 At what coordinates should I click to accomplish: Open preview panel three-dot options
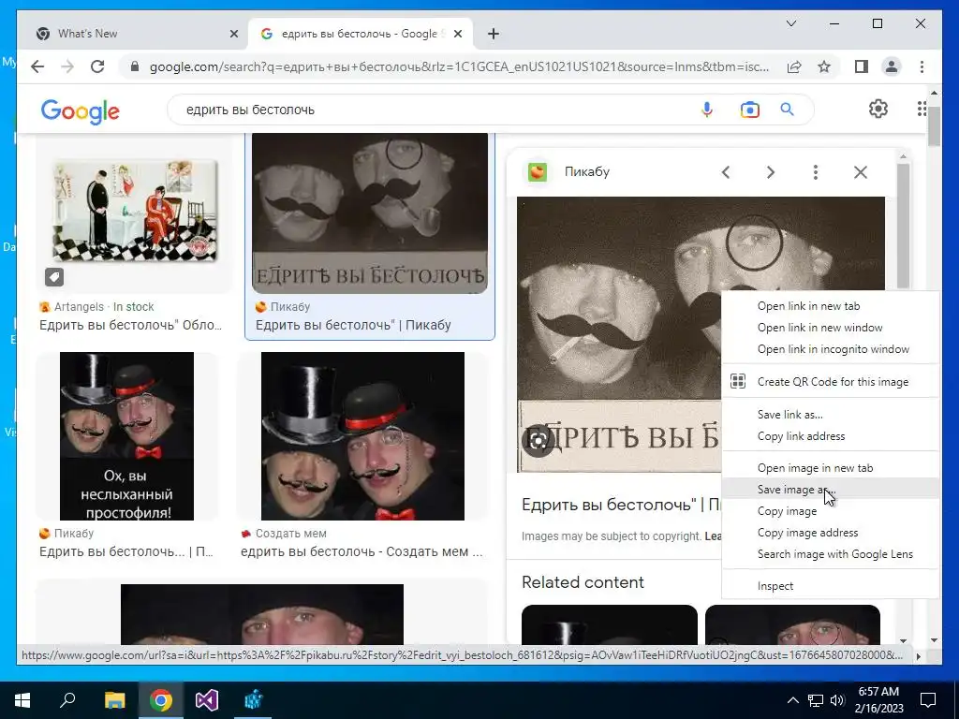pos(816,172)
